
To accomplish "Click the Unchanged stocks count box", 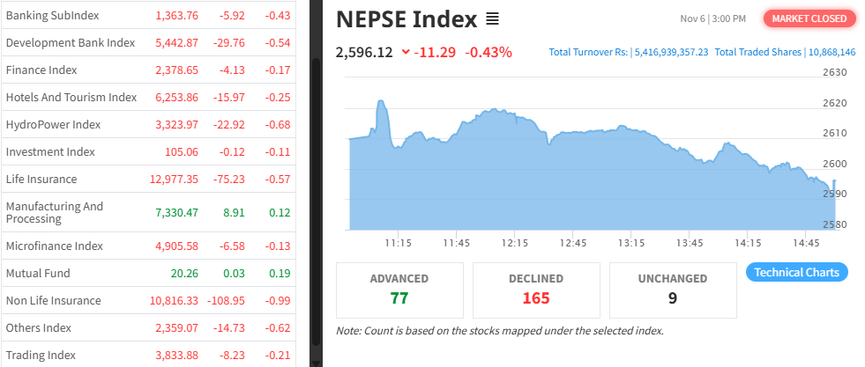I will [672, 290].
